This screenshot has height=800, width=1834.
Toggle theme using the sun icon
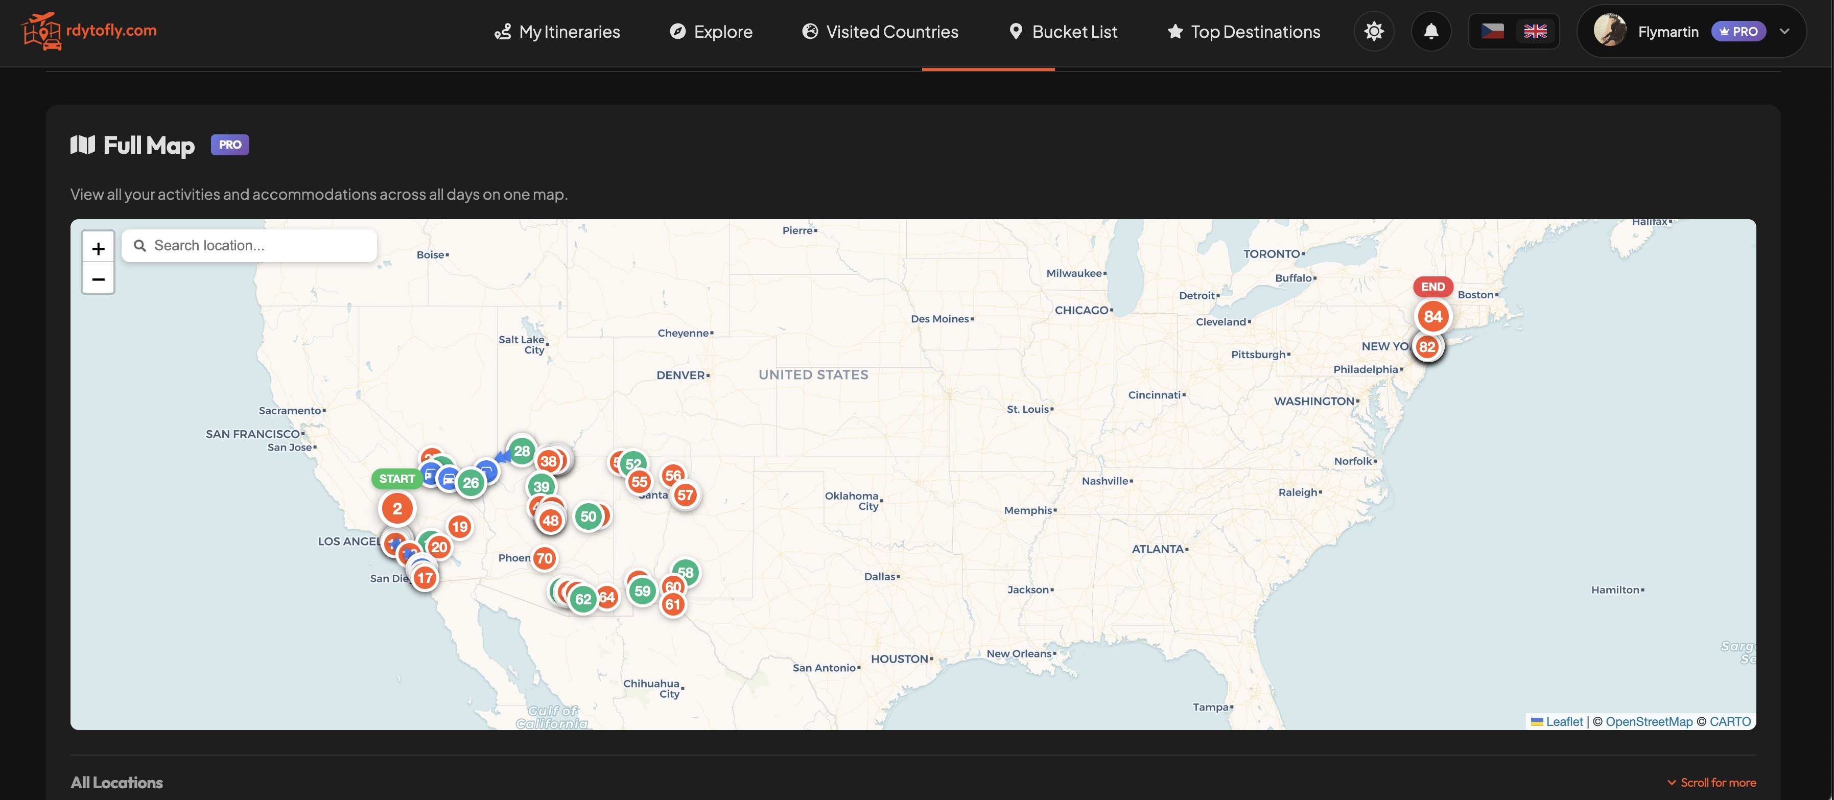[1374, 31]
